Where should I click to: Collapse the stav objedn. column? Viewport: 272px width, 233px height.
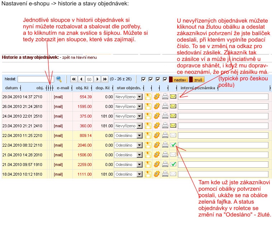pos(143,88)
